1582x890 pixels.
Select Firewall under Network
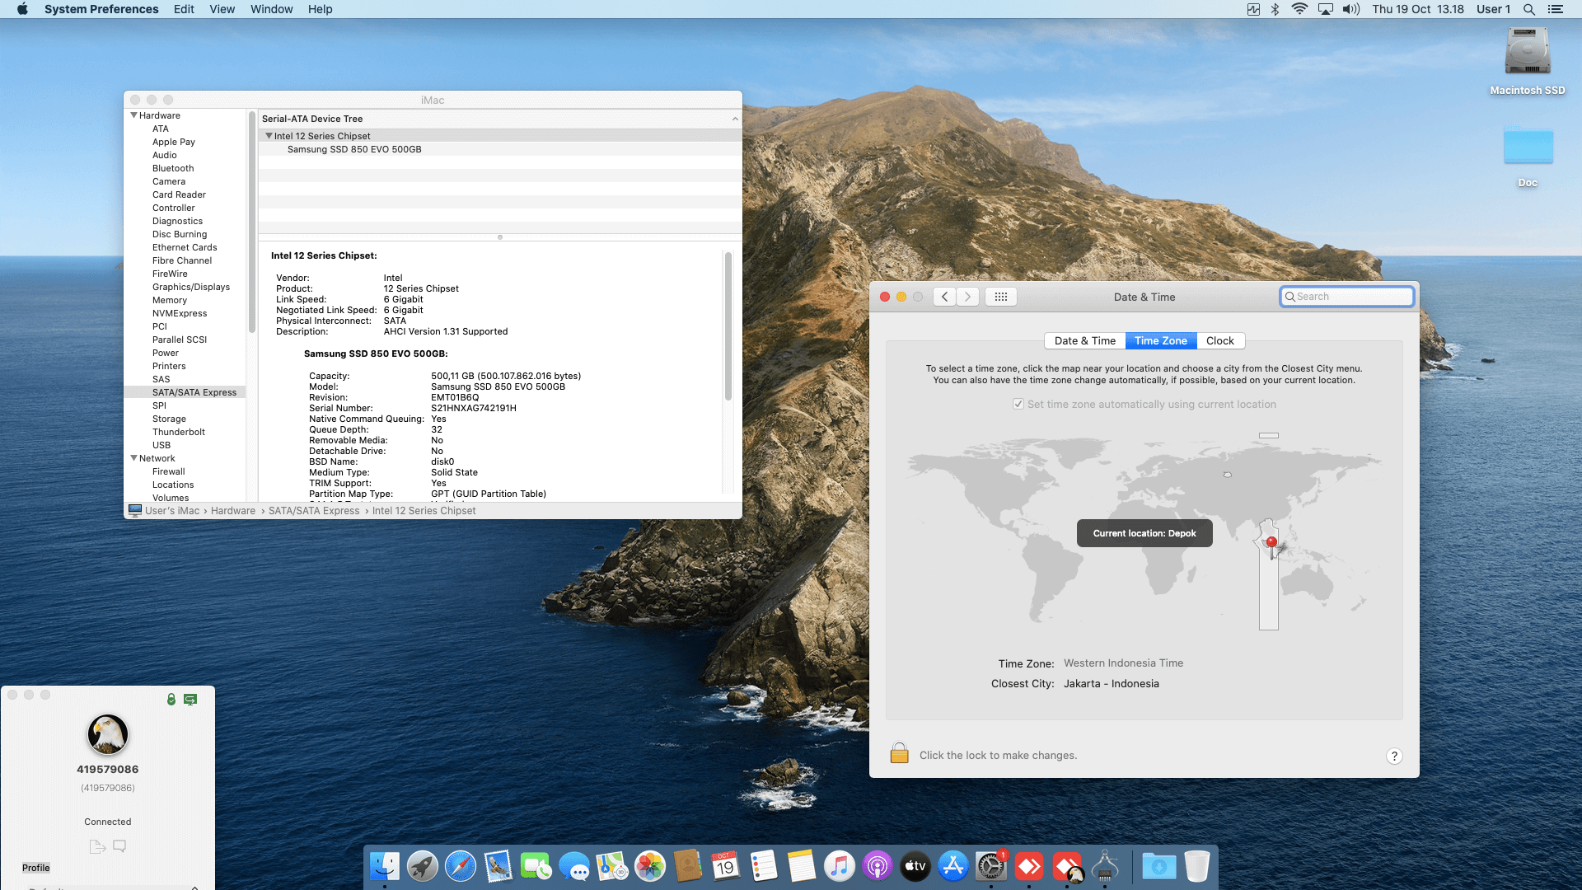pyautogui.click(x=168, y=471)
